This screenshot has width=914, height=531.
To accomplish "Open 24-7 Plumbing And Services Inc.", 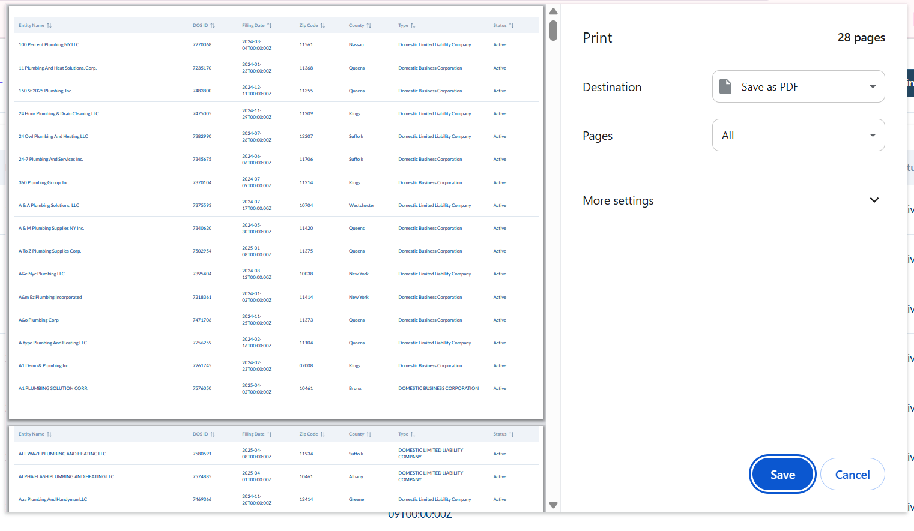I will [x=51, y=159].
